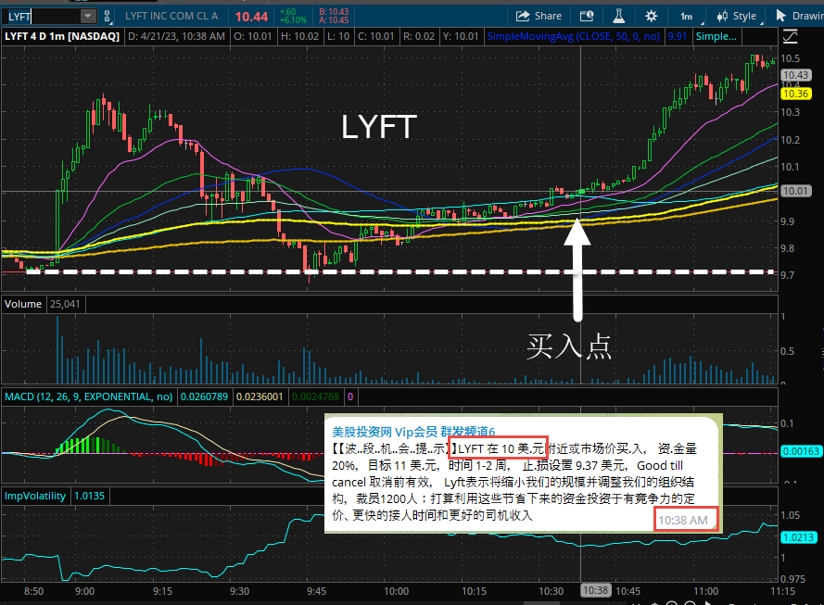Click the range value R: 0.02
824x605 pixels.
point(419,36)
